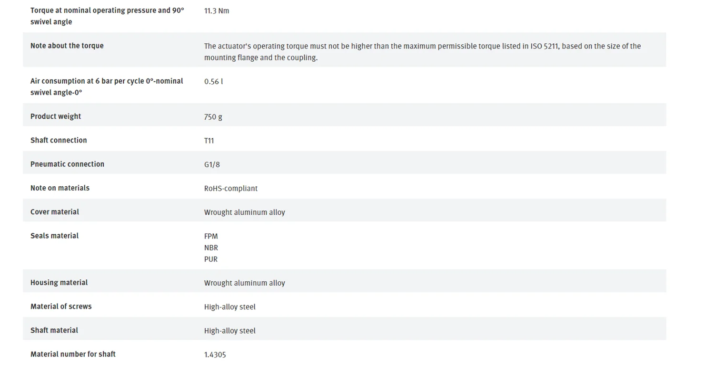Select the NBR seals material entry

pos(211,248)
